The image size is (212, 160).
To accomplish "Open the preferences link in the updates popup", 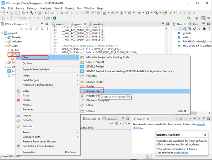I will tap(181, 153).
